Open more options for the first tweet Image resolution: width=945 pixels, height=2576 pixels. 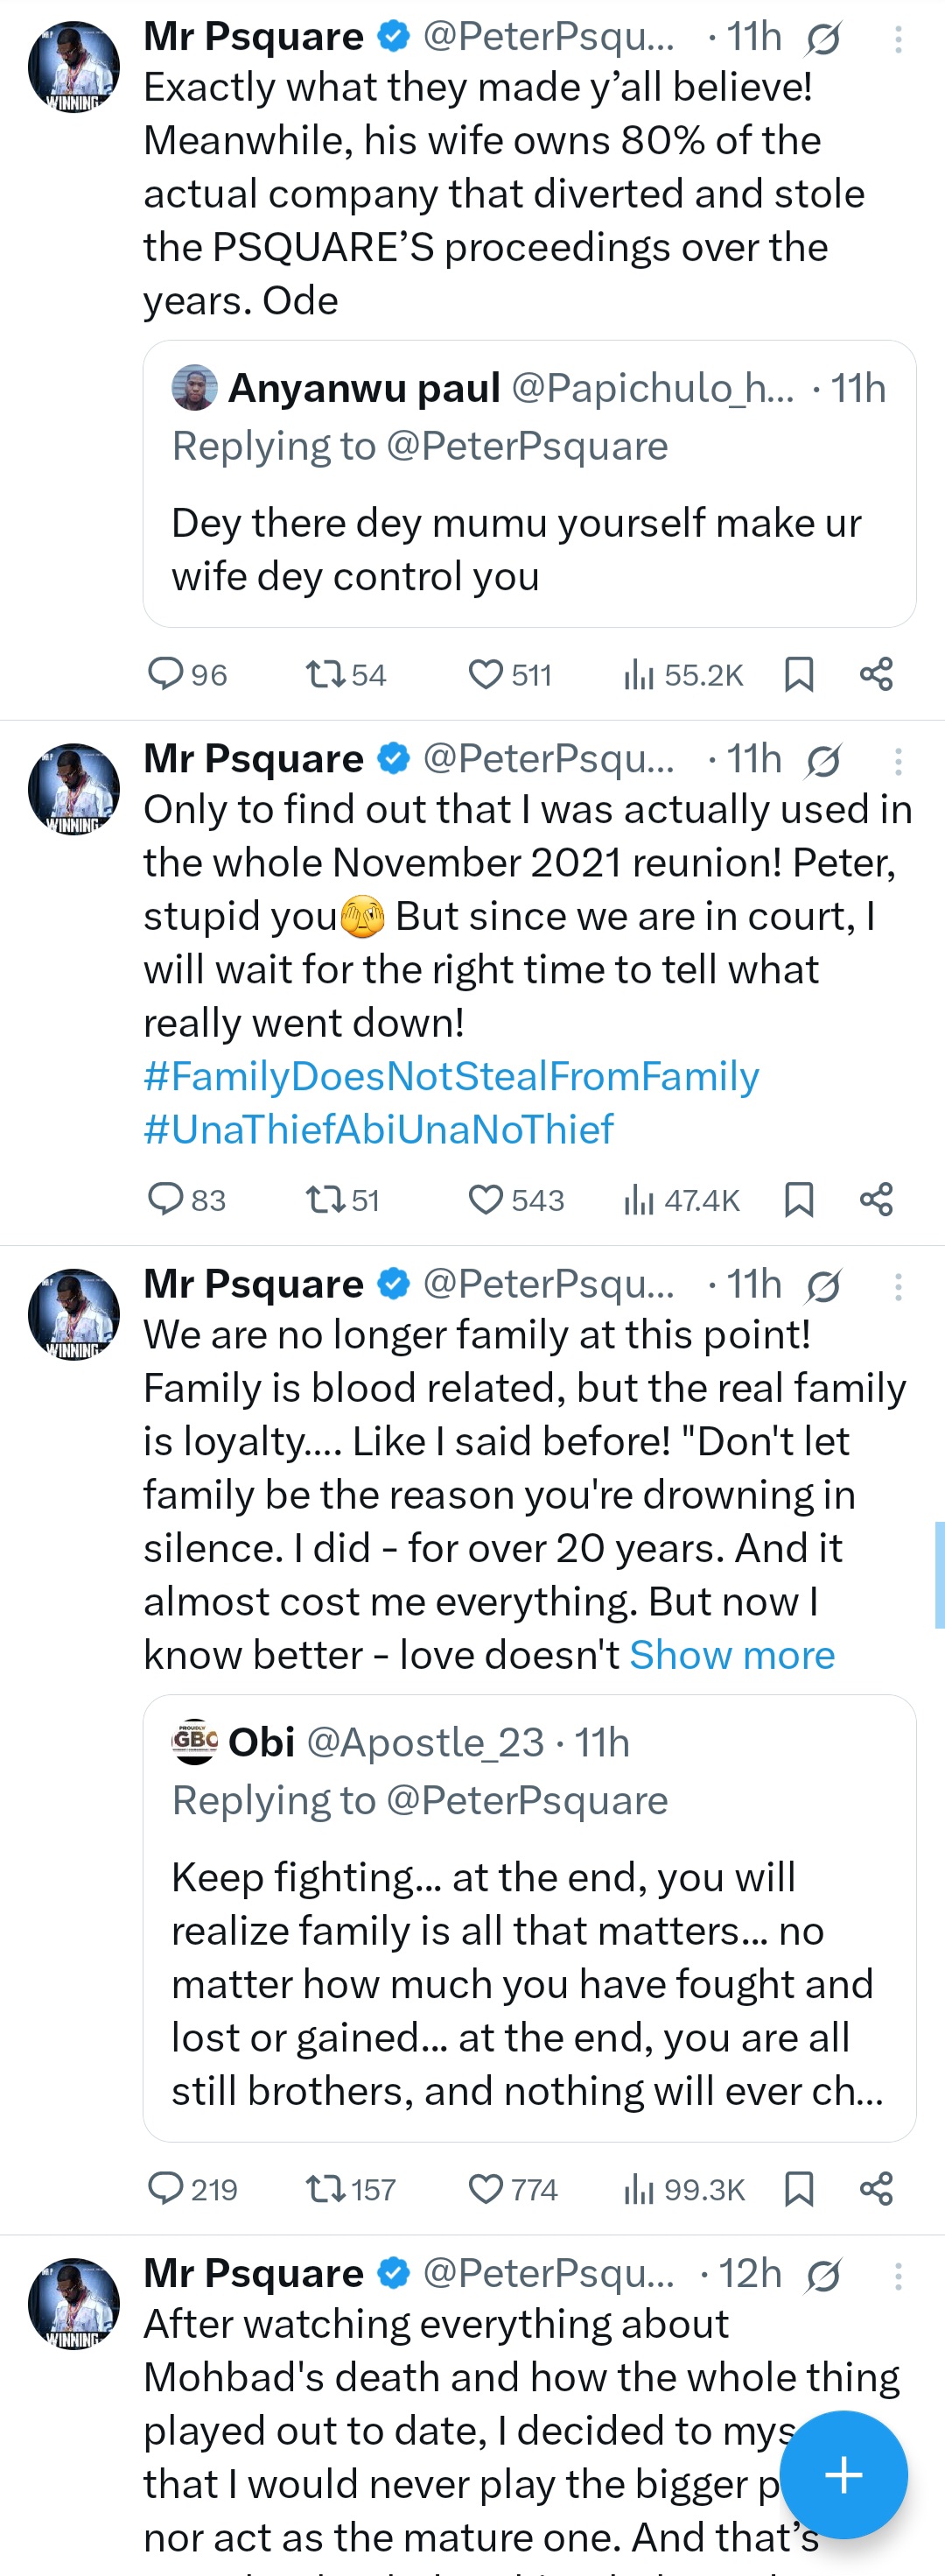(898, 39)
